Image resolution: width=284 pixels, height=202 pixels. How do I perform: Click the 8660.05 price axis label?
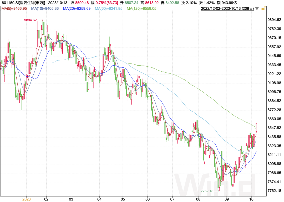(x=274, y=119)
